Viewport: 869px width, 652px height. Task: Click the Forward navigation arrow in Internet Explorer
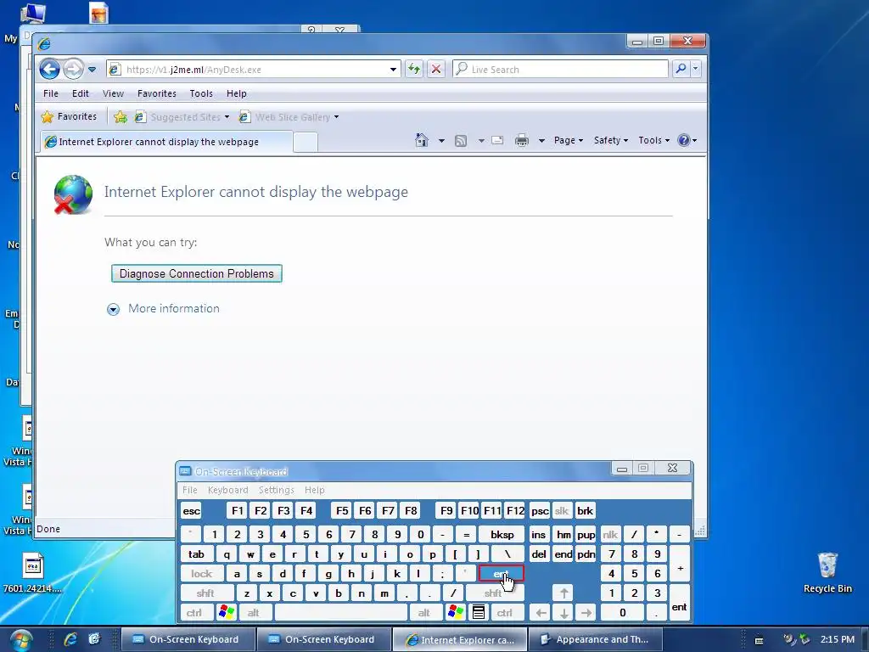73,70
